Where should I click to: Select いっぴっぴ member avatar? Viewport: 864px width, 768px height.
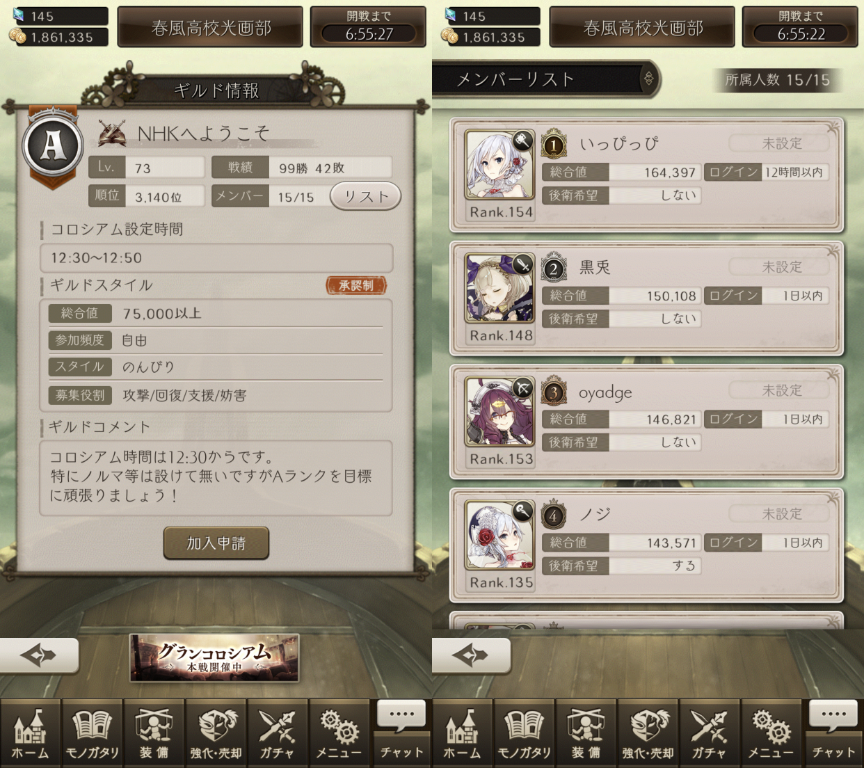pyautogui.click(x=500, y=165)
